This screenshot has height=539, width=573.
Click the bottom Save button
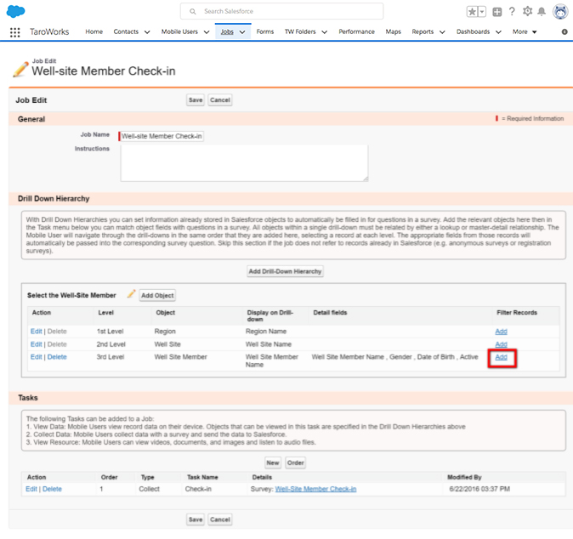tap(196, 519)
